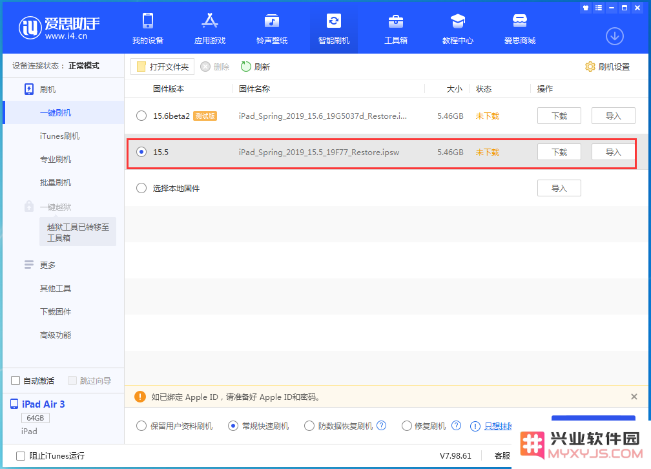The width and height of the screenshot is (651, 469).
Task: Download the 15.6beta2 firmware
Action: pos(559,116)
